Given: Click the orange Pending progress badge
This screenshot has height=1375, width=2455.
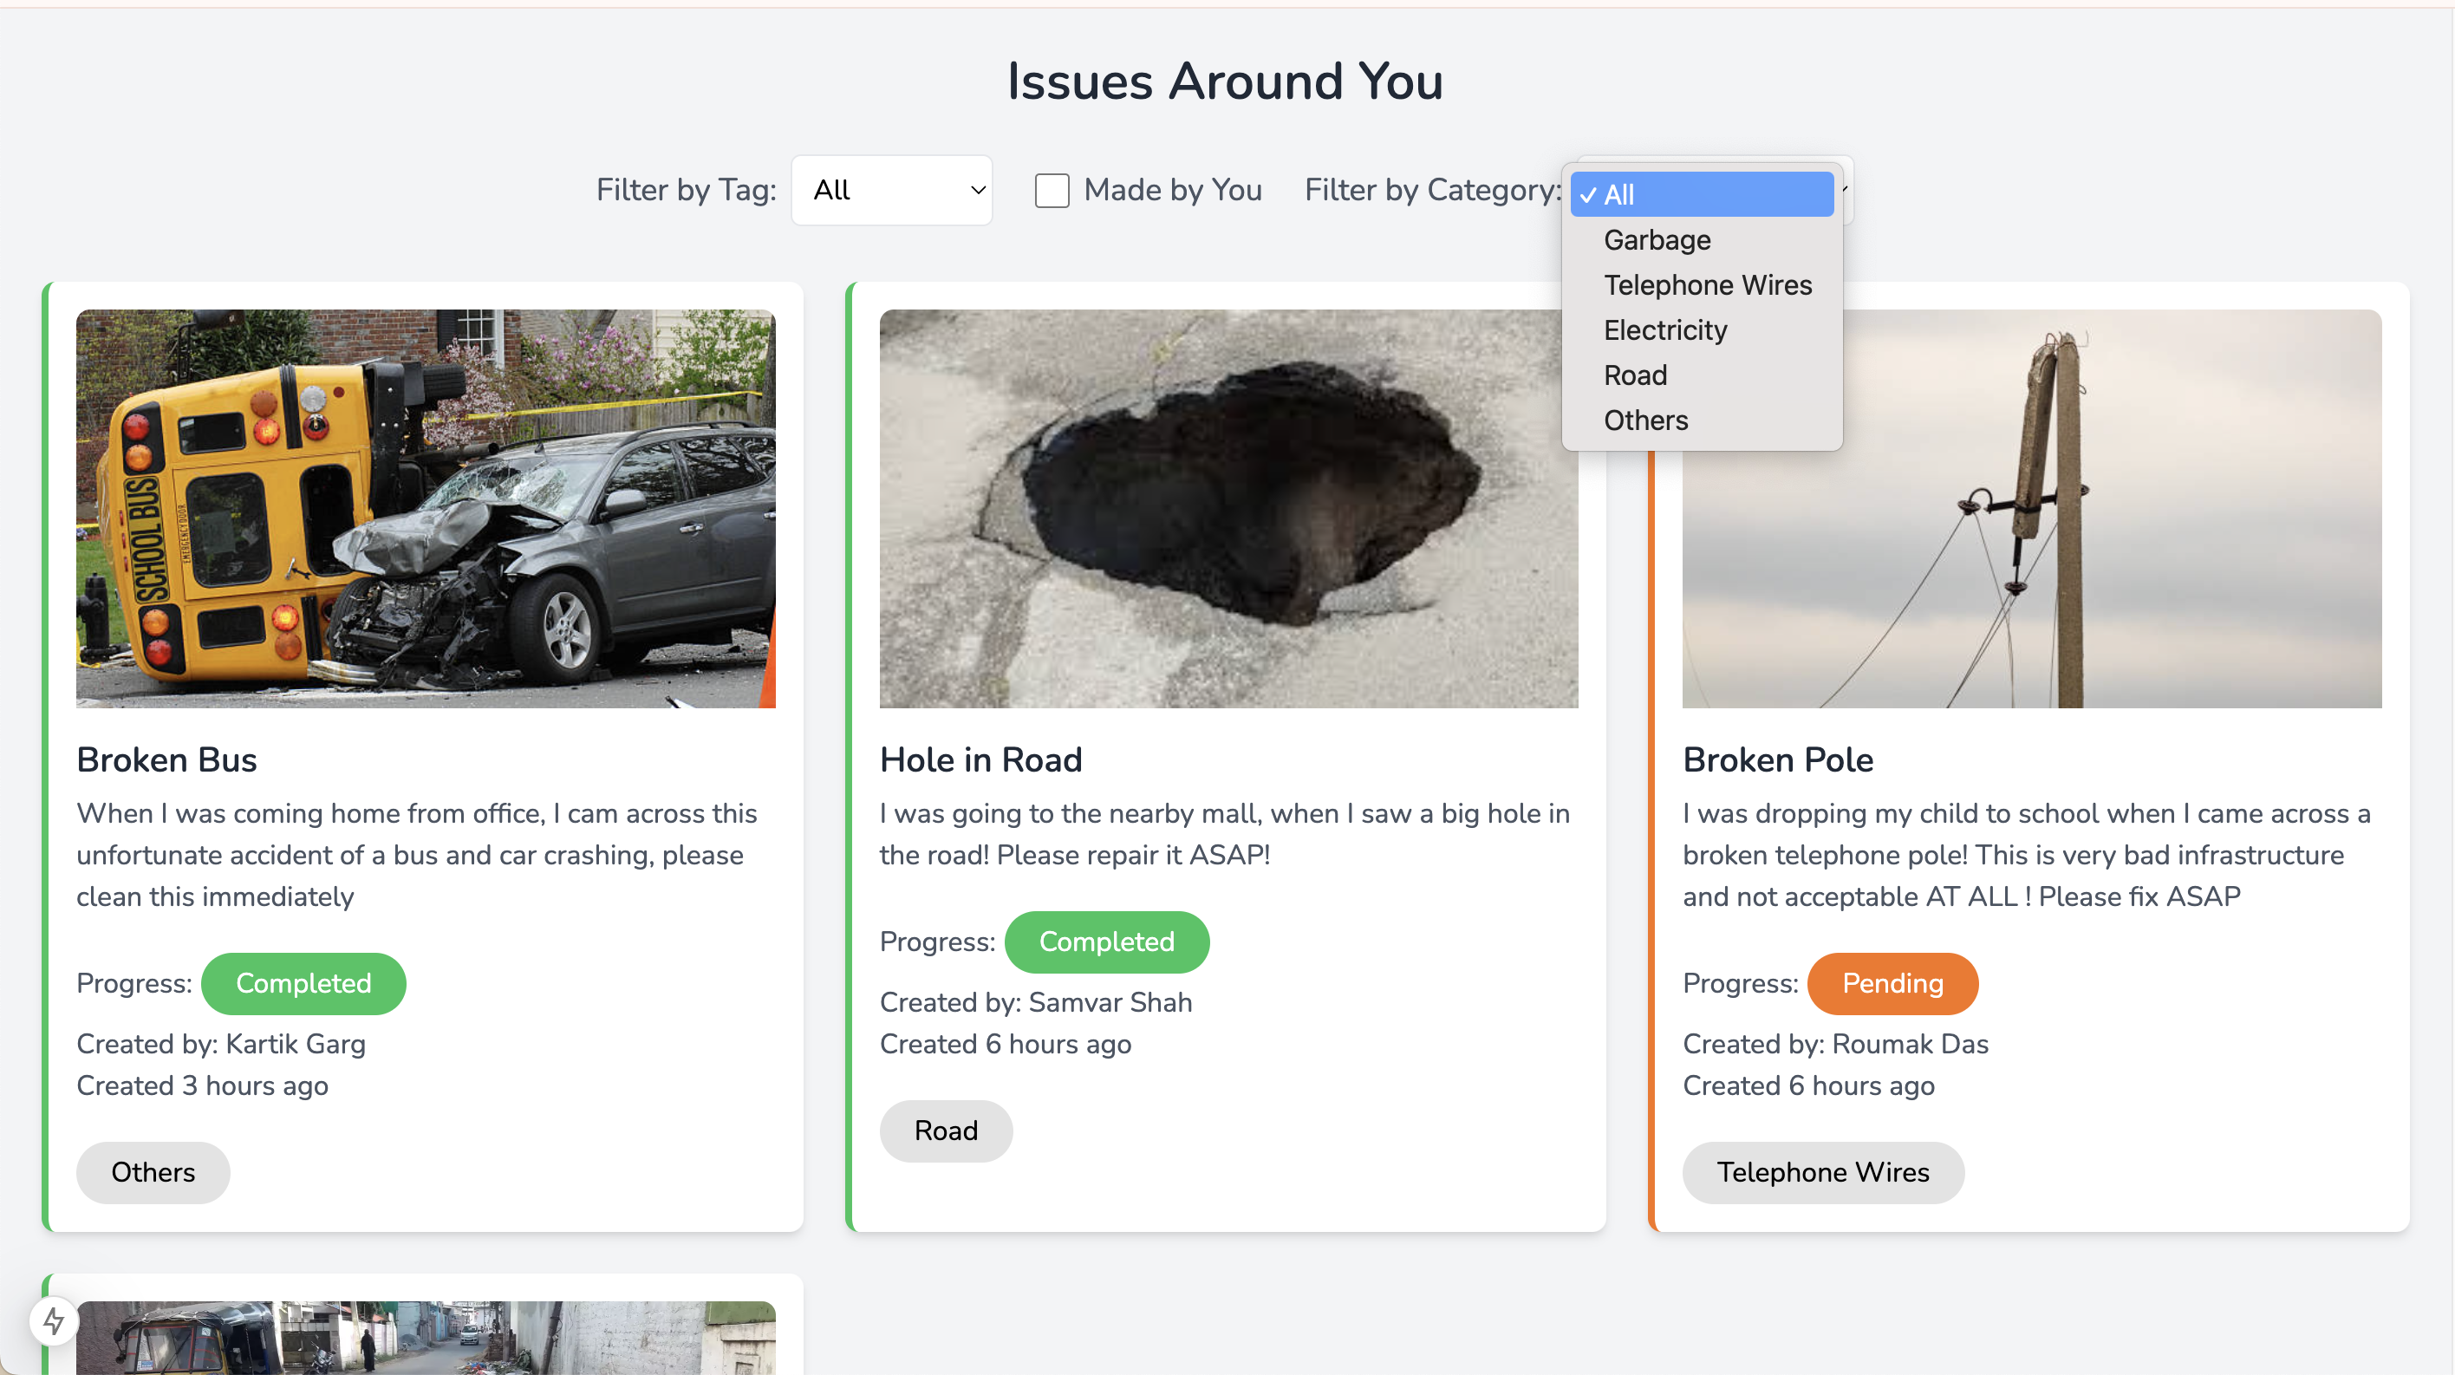Looking at the screenshot, I should click(x=1892, y=983).
